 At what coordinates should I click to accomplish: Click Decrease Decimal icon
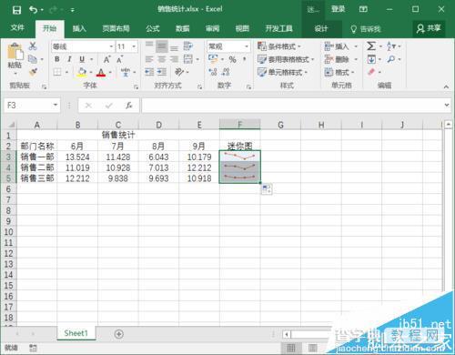tap(226, 72)
